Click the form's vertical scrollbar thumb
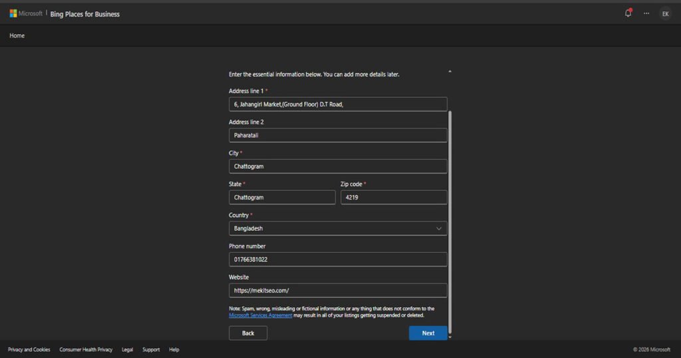The height and width of the screenshot is (358, 681). click(450, 222)
